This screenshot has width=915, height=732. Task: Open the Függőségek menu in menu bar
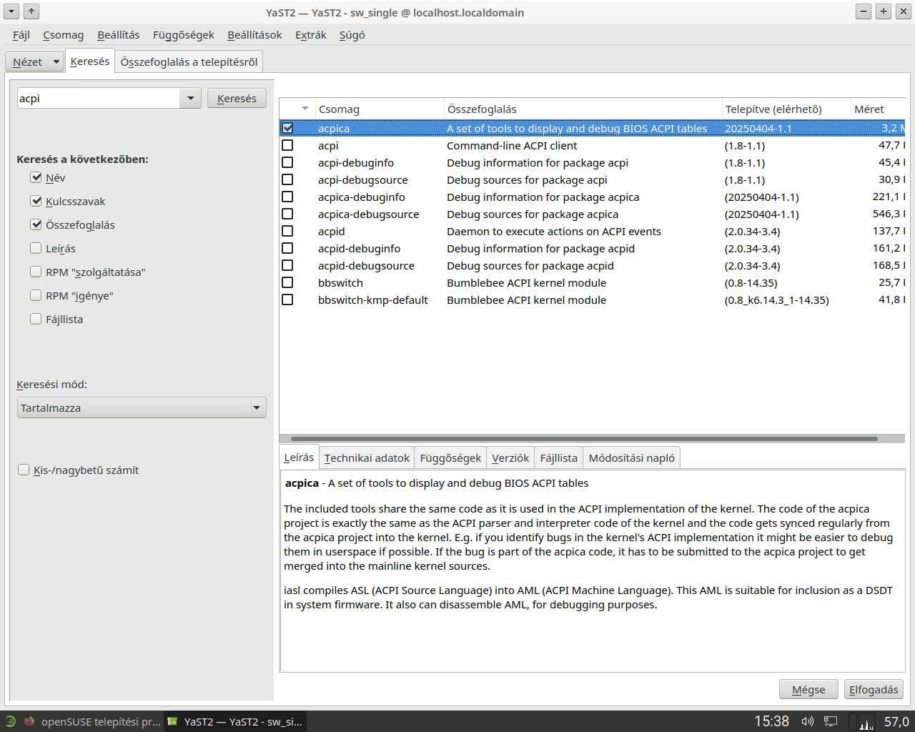click(x=183, y=35)
